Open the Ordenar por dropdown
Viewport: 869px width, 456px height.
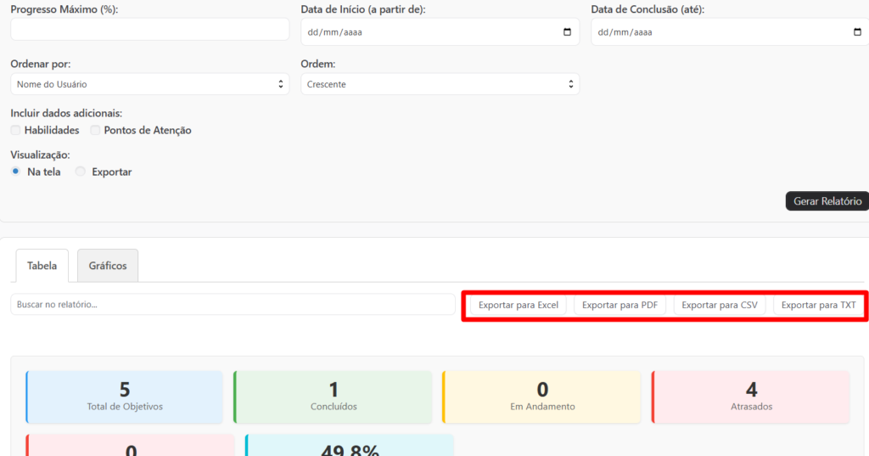point(149,84)
